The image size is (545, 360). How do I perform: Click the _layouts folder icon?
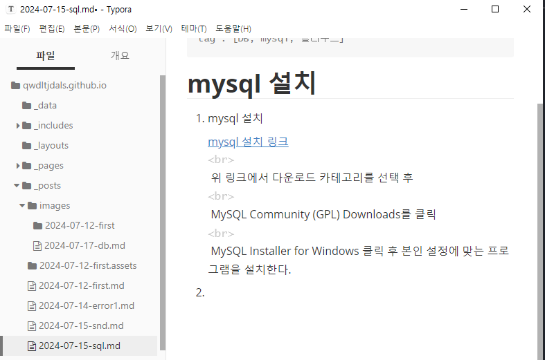pos(27,146)
